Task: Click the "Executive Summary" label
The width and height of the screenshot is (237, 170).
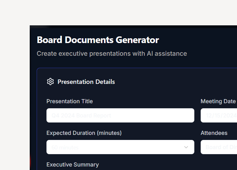Action: (x=73, y=165)
